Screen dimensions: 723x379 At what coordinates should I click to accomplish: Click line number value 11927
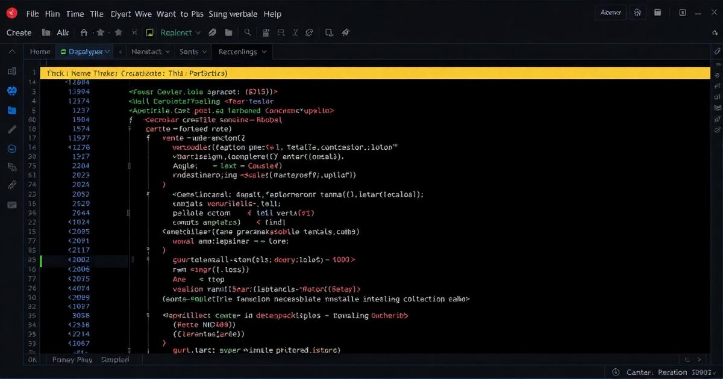point(79,138)
